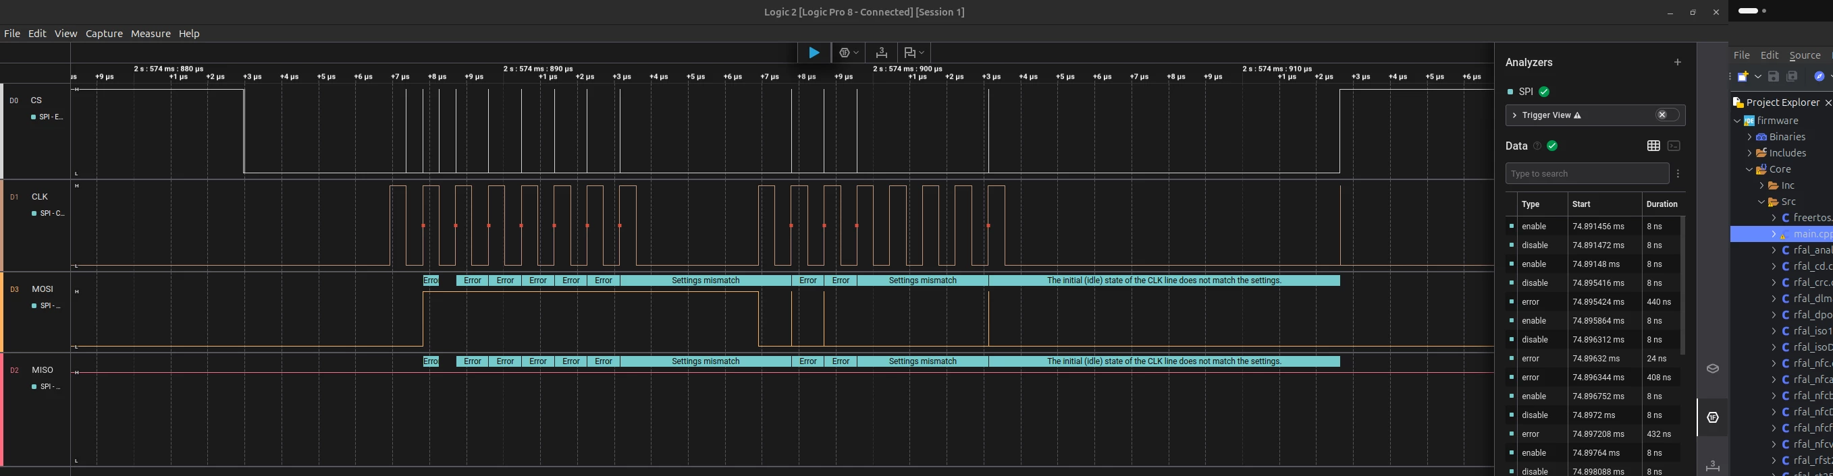Open the Extensions sidebar panel icon
Viewport: 1833px width, 476px height.
coord(1713,368)
